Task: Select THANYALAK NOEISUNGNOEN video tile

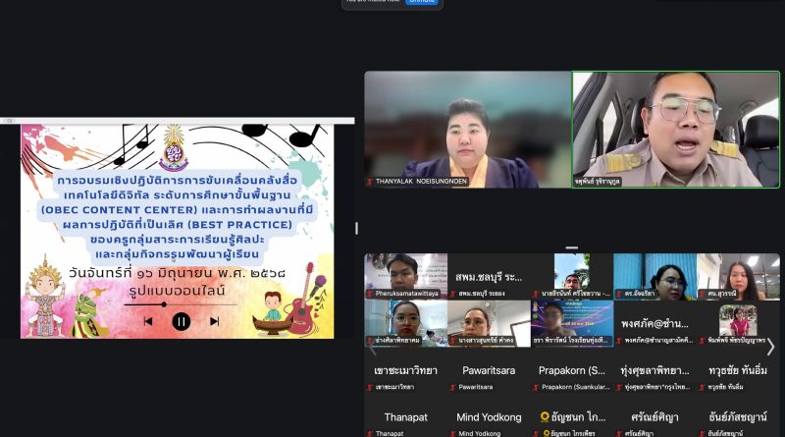Action: tap(467, 129)
